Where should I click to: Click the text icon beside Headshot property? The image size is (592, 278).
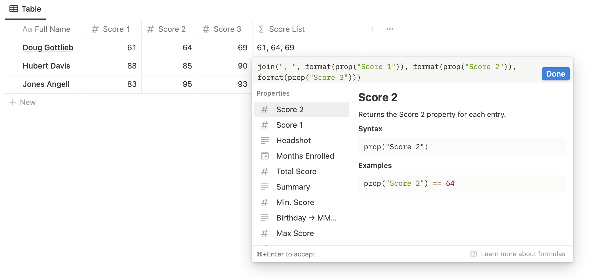(265, 140)
